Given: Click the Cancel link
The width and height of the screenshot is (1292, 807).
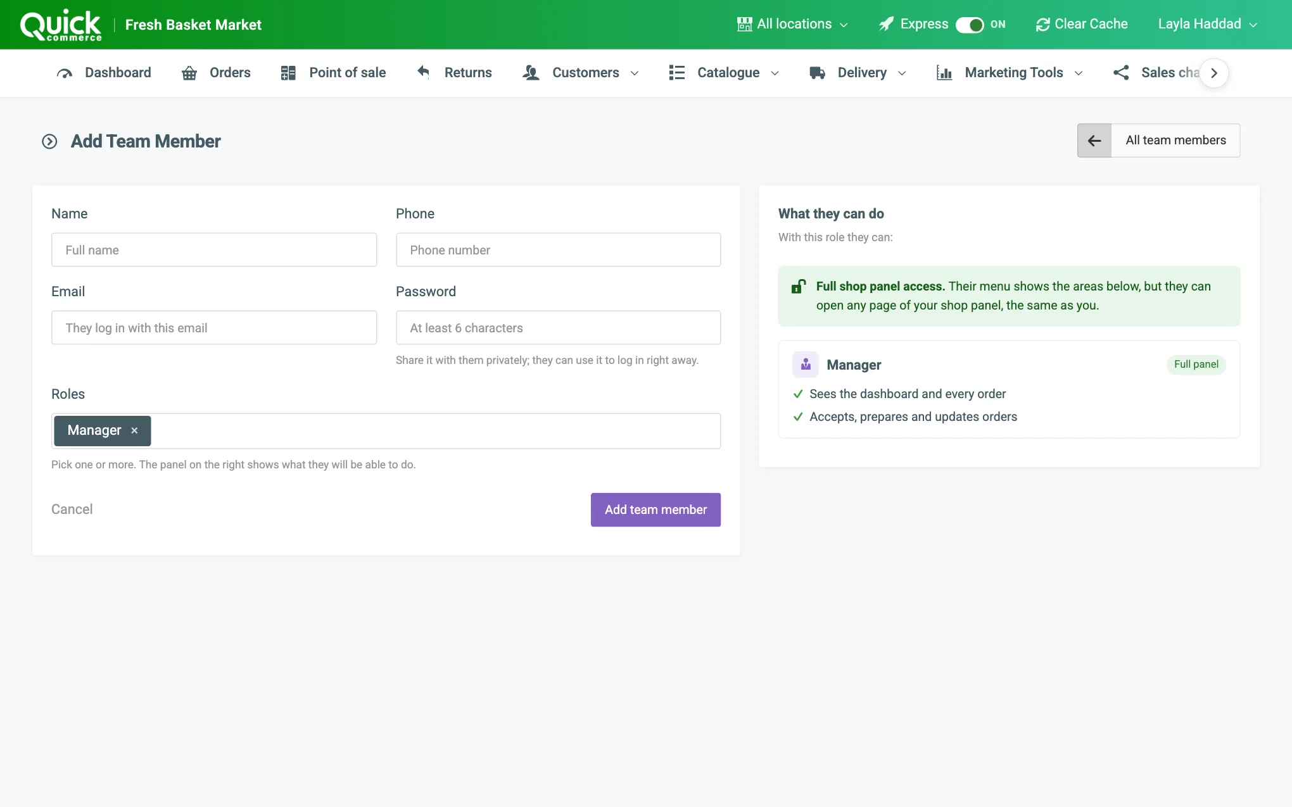Looking at the screenshot, I should point(72,510).
